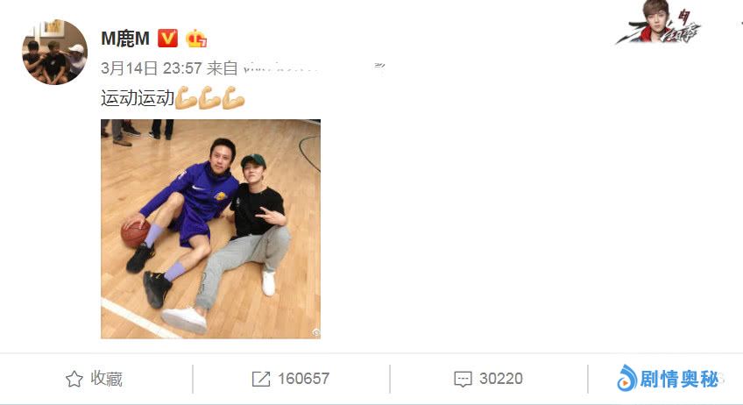Open comments via the 30220 count
Image resolution: width=743 pixels, height=405 pixels.
[501, 379]
